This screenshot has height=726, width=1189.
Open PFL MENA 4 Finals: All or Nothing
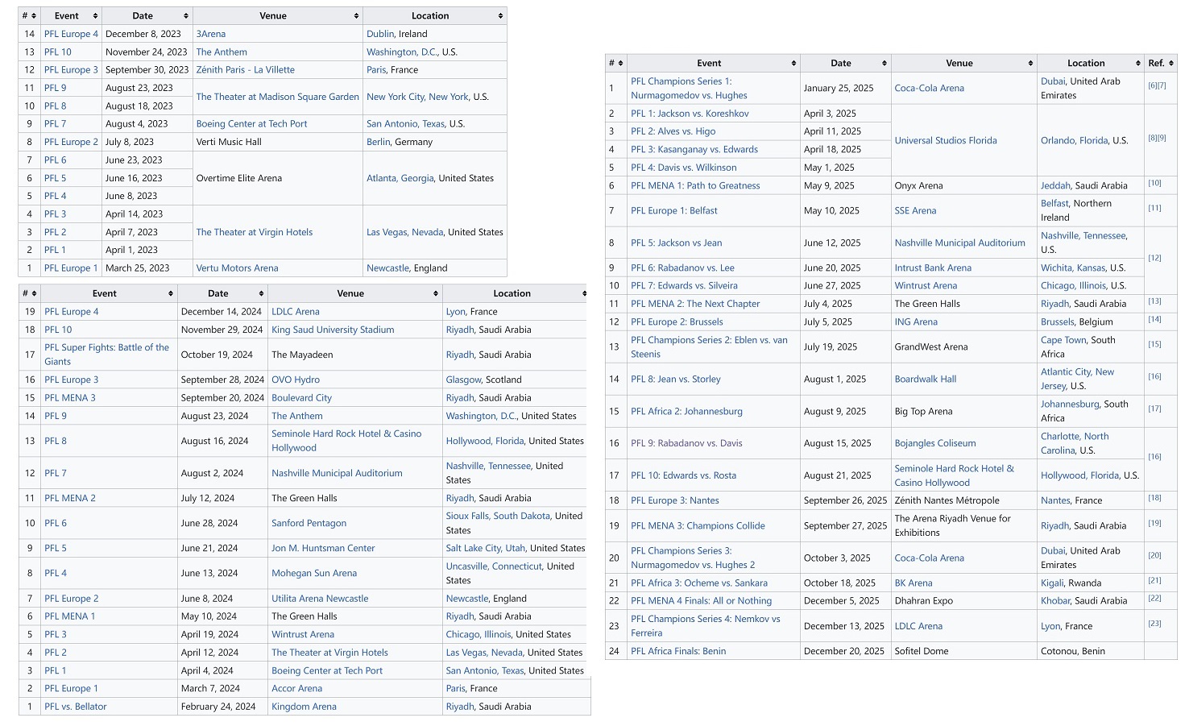[x=701, y=600]
